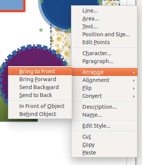Expand the Convert submenu
This screenshot has width=142, height=165.
click(104, 96)
